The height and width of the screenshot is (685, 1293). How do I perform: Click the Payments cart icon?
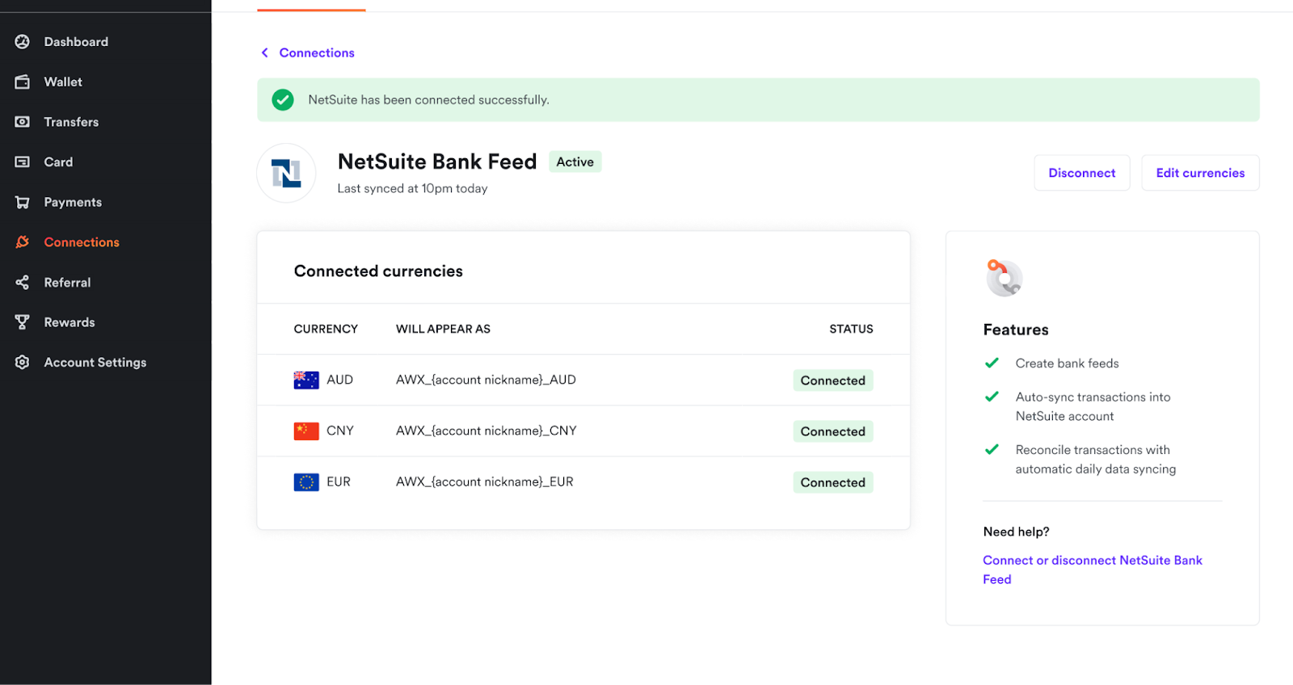coord(23,202)
